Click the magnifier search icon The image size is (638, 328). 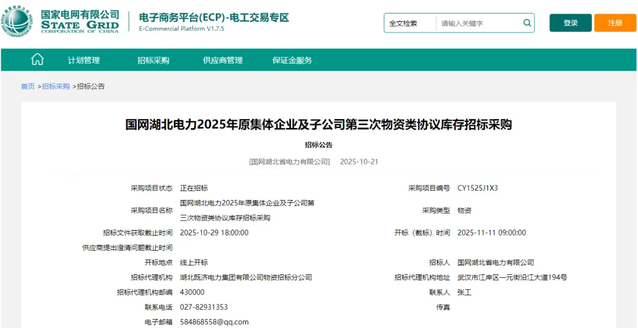(526, 23)
